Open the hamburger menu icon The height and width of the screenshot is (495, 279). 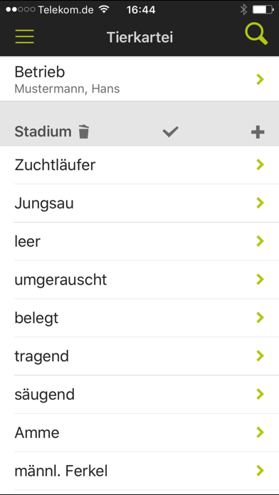pyautogui.click(x=24, y=36)
